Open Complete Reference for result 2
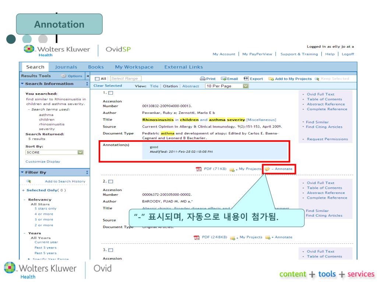This screenshot has width=377, height=282. click(327, 198)
